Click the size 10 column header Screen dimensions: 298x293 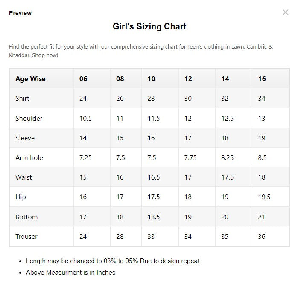pyautogui.click(x=152, y=78)
